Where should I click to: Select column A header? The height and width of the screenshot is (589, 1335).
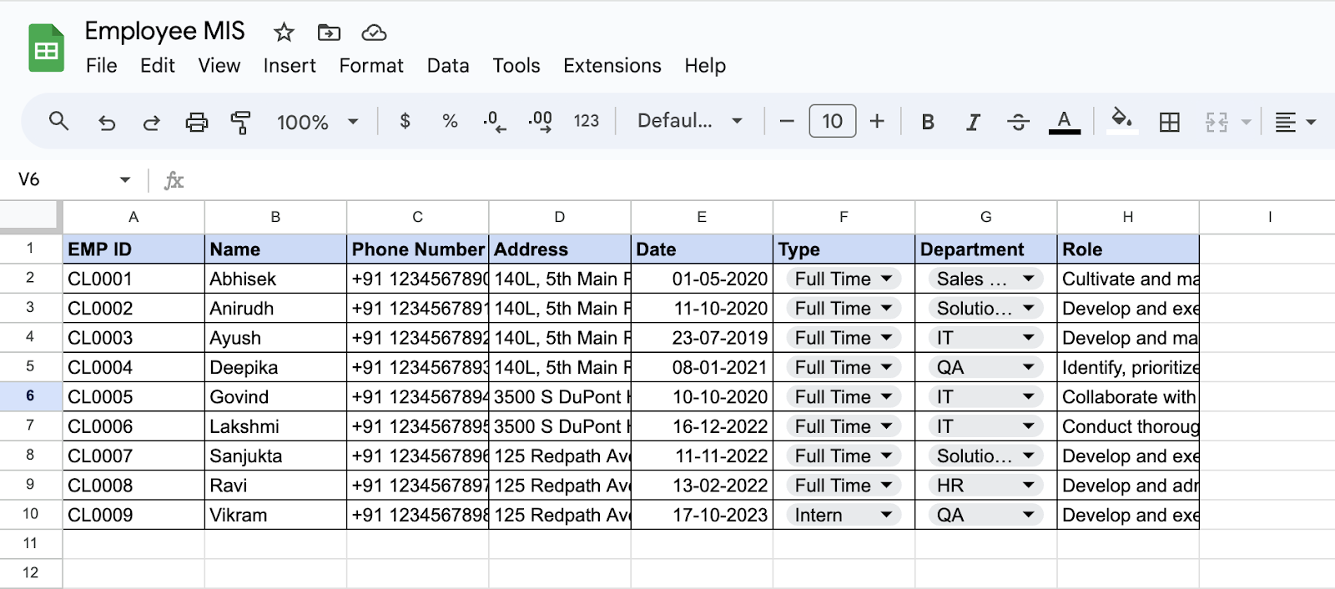(133, 217)
